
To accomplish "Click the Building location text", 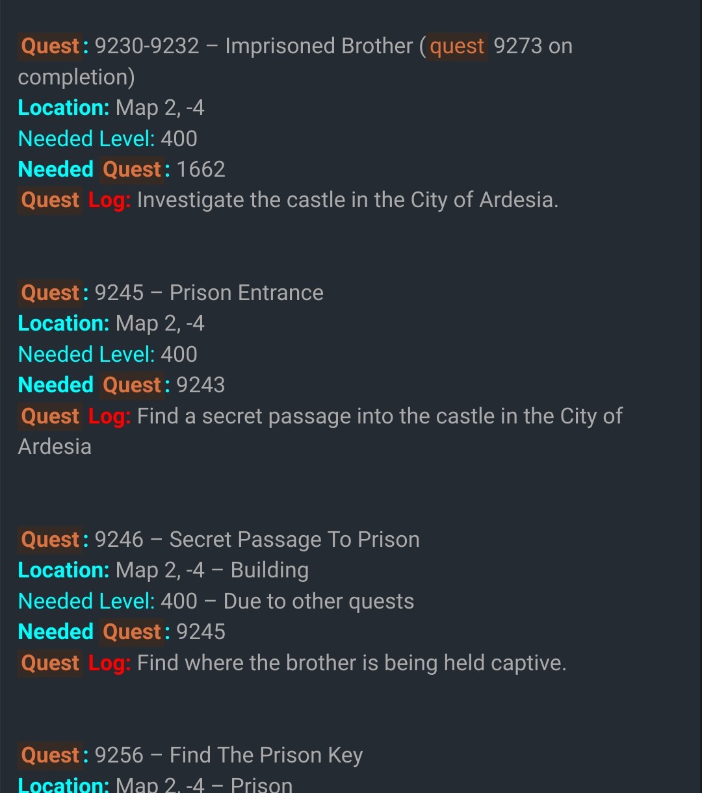I will pyautogui.click(x=269, y=570).
